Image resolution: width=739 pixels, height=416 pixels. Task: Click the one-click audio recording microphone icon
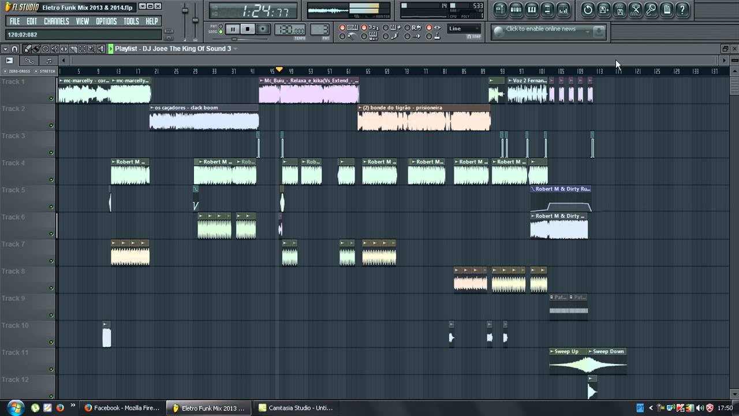coord(651,9)
